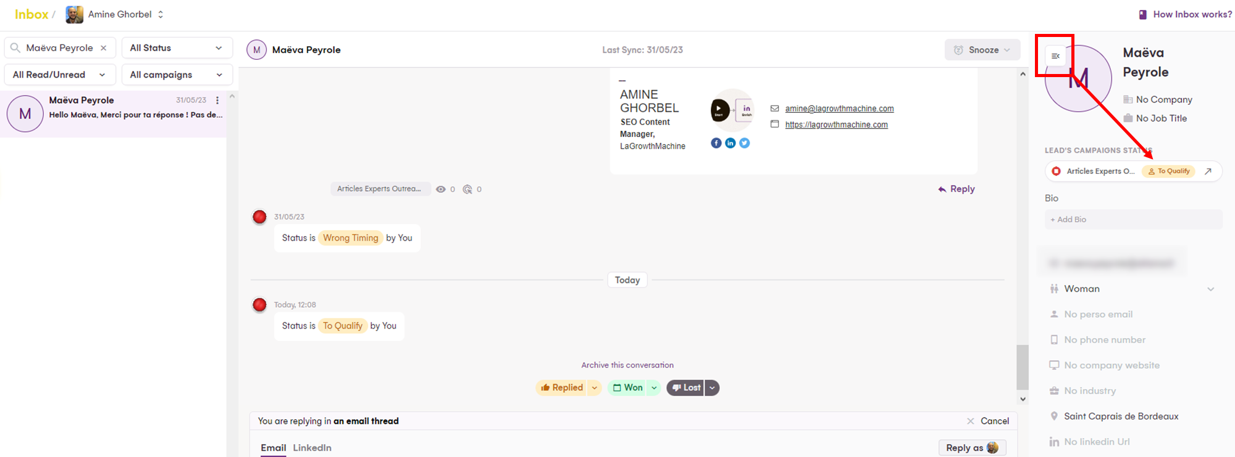This screenshot has height=457, width=1235.
Task: Click the Saint Caprais de Bordeaux location text
Action: (x=1121, y=416)
